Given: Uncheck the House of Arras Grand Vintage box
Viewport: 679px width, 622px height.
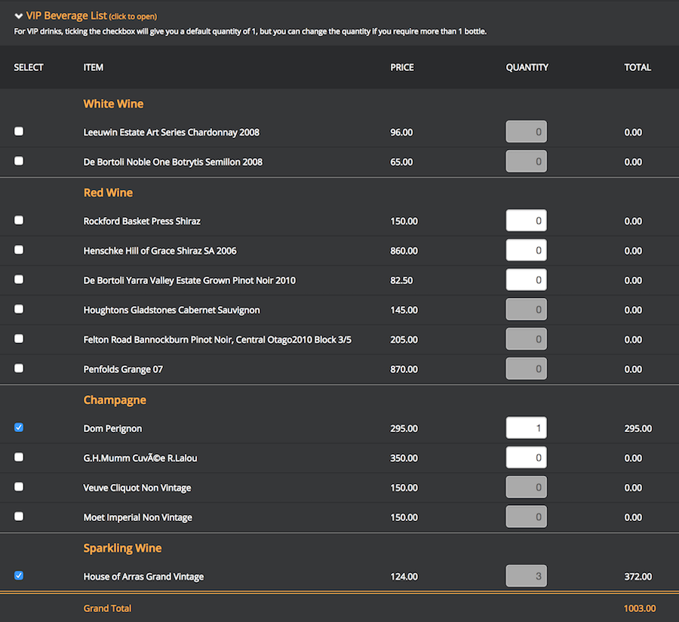Looking at the screenshot, I should [x=19, y=576].
